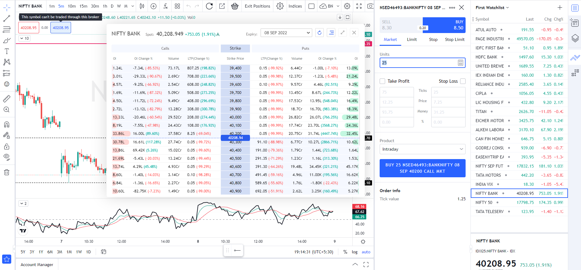
Task: Open the prediction and measurement tools
Action: pyautogui.click(x=7, y=73)
